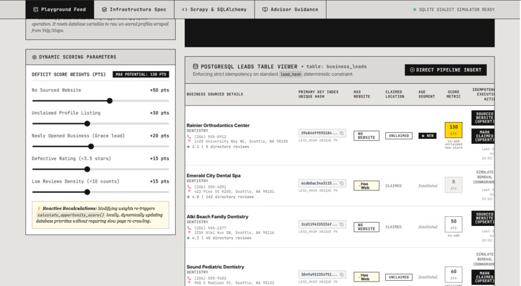The width and height of the screenshot is (521, 286).
Task: Click the 0 pts score of Emerald City
Action: click(454, 185)
